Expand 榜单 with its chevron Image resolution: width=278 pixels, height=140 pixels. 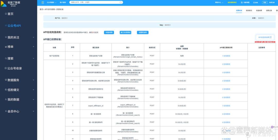click(33, 47)
